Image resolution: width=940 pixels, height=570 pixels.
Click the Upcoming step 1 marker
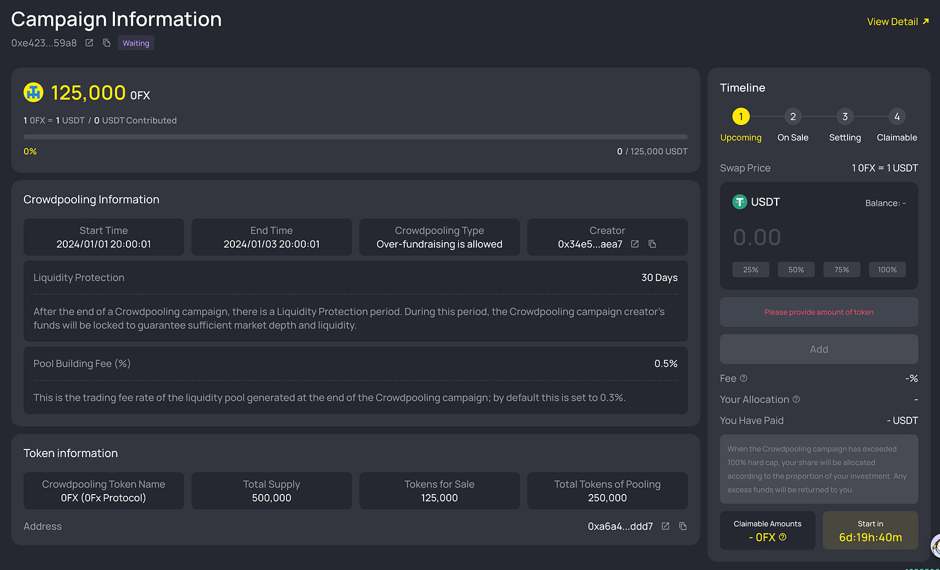tap(741, 117)
